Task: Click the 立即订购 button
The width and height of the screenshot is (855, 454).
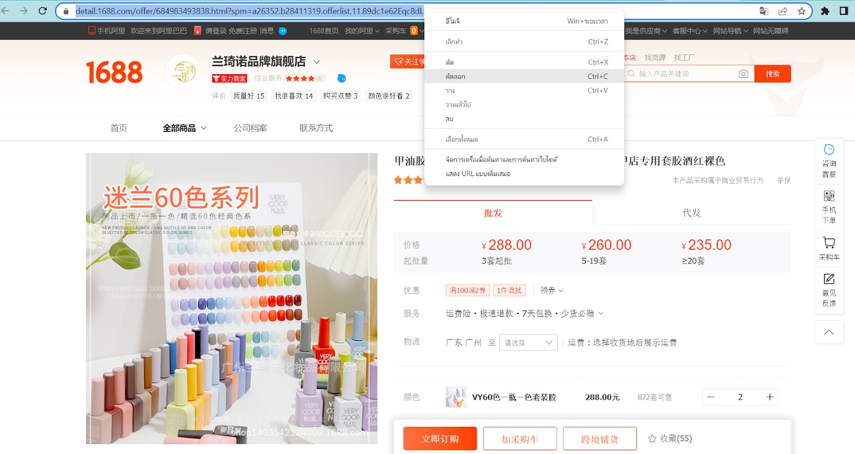Action: point(440,439)
